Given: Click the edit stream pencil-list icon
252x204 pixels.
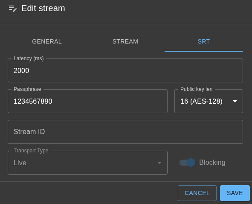Looking at the screenshot, I should coord(12,9).
